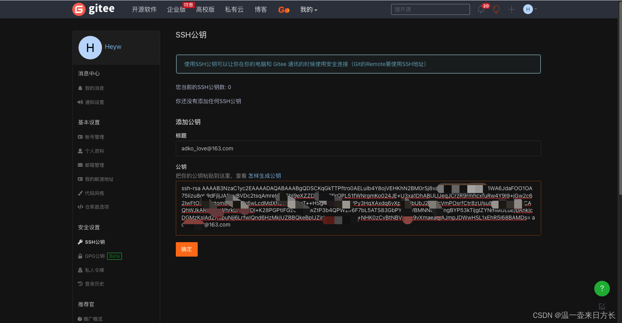Click the address card icon beside 我的邮递地址
622x323 pixels.
pyautogui.click(x=80, y=179)
